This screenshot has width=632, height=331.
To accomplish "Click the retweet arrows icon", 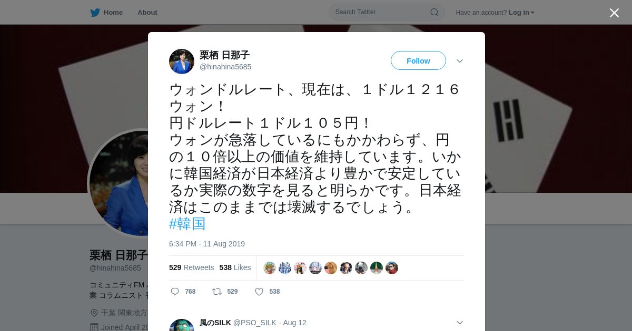I will pos(216,292).
